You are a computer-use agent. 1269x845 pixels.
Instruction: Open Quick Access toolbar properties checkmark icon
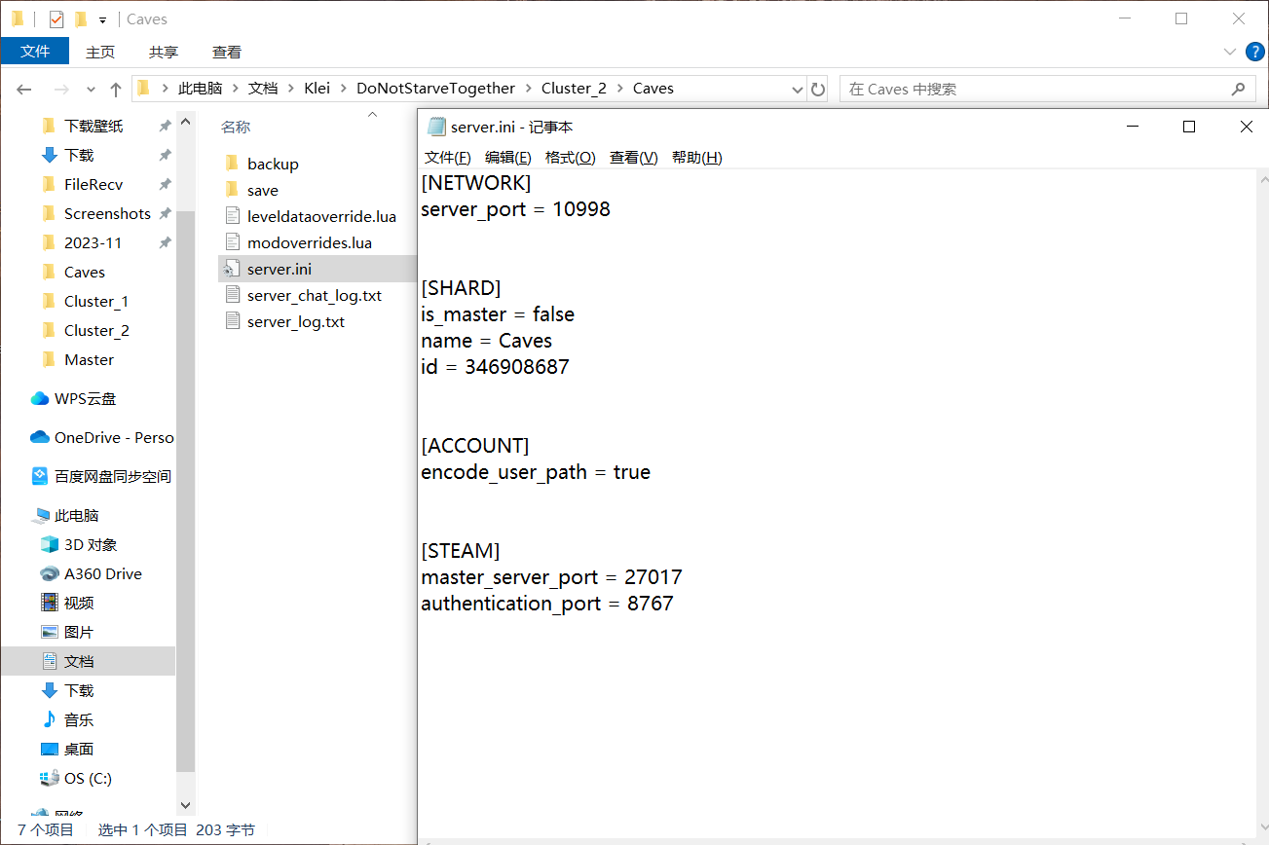pyautogui.click(x=56, y=18)
